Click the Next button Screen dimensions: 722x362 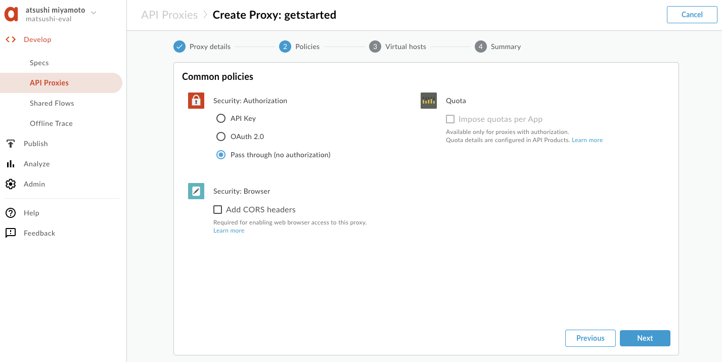click(645, 338)
